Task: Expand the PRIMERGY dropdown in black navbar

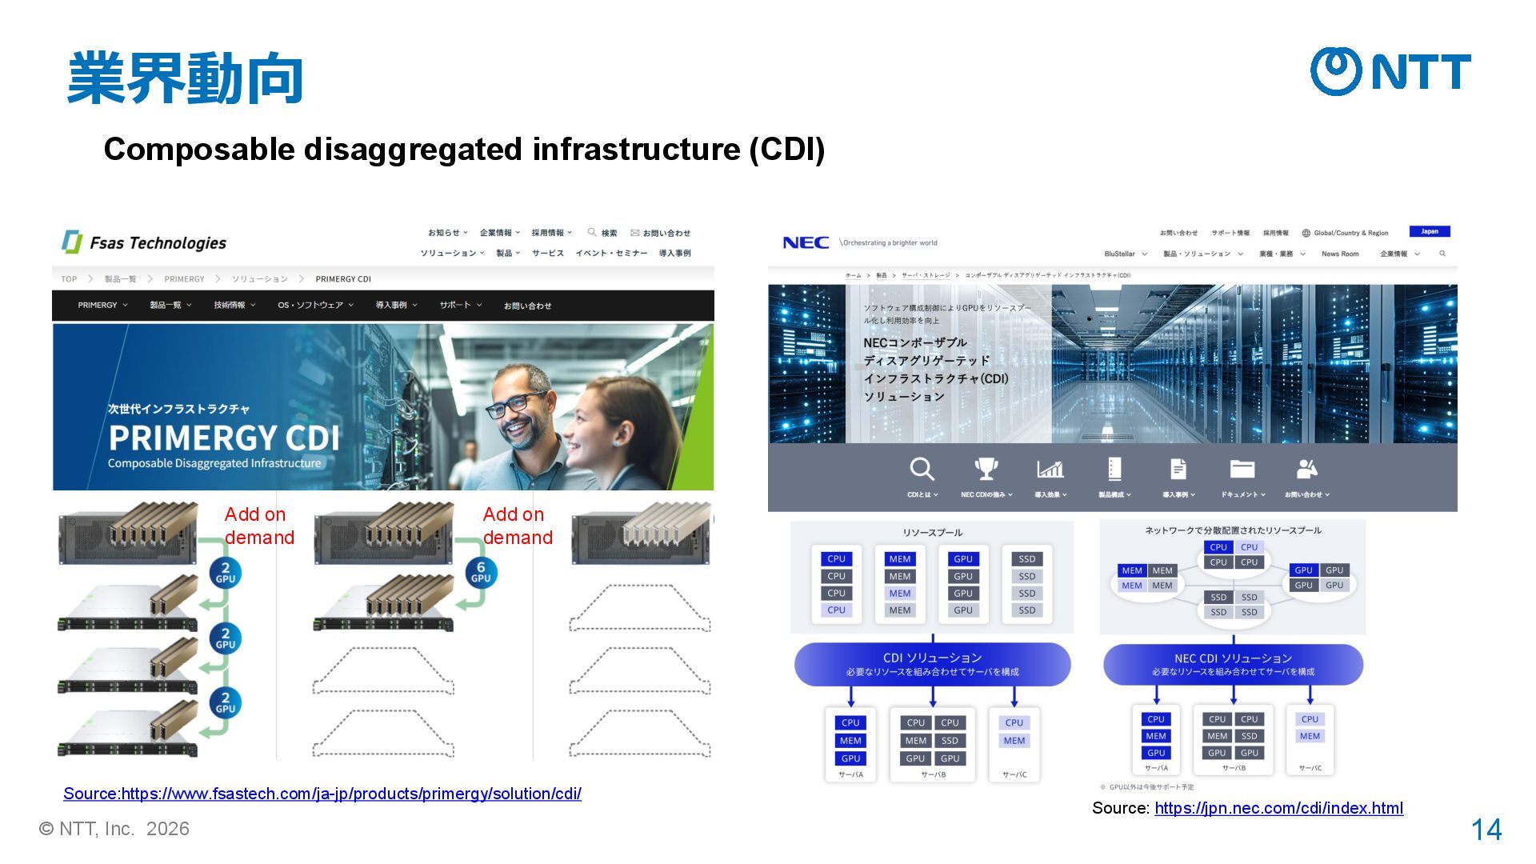Action: [102, 306]
